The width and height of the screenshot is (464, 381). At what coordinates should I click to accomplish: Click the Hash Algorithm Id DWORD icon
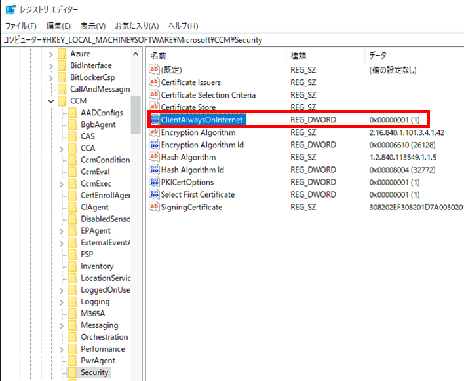click(x=155, y=170)
